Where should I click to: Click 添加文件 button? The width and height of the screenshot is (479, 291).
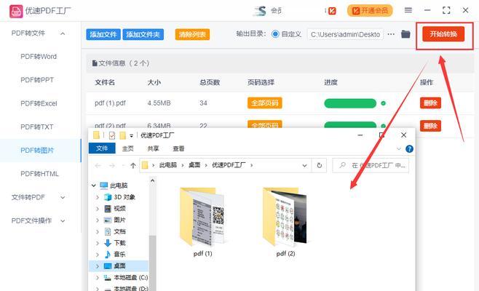pyautogui.click(x=103, y=34)
